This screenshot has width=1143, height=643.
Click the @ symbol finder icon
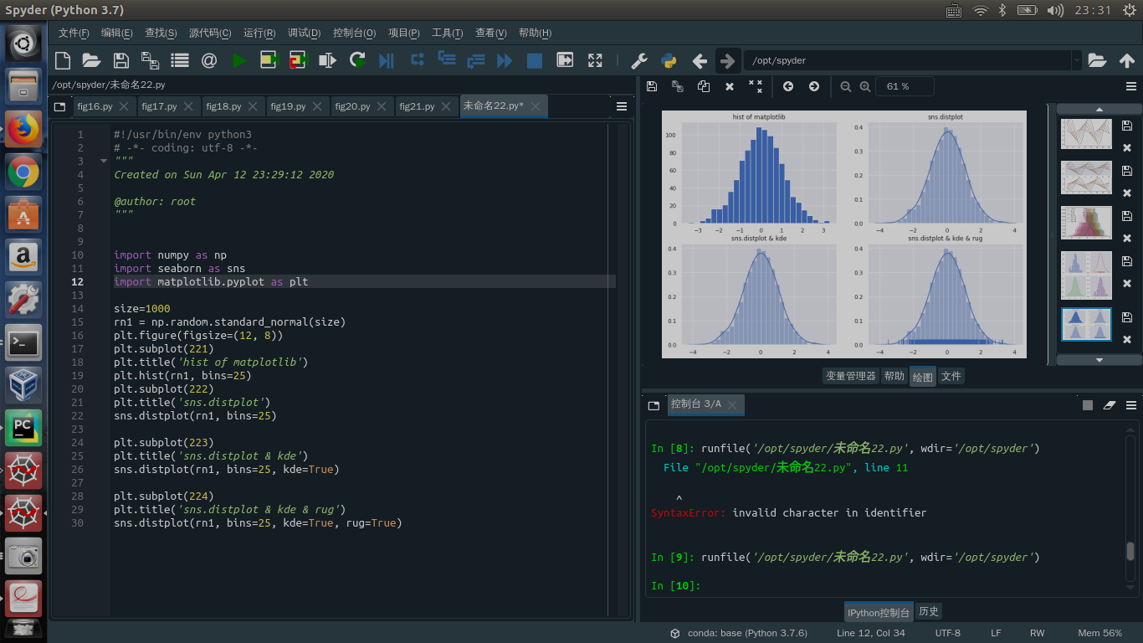[x=208, y=60]
